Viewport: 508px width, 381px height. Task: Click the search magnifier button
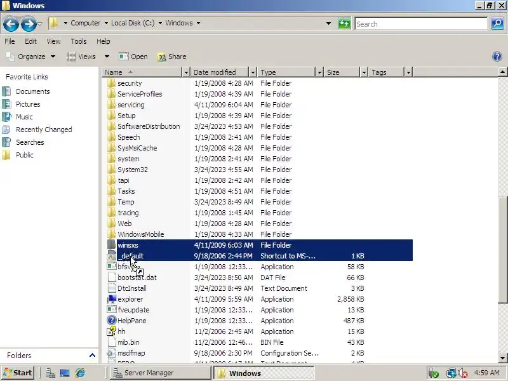(497, 23)
